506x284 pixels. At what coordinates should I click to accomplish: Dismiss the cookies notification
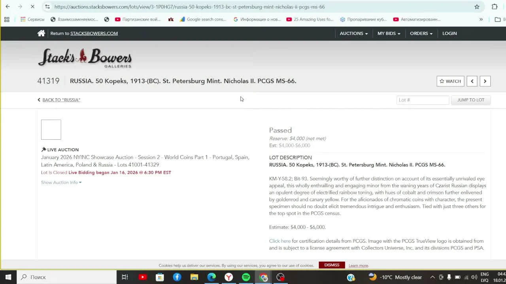tap(332, 265)
